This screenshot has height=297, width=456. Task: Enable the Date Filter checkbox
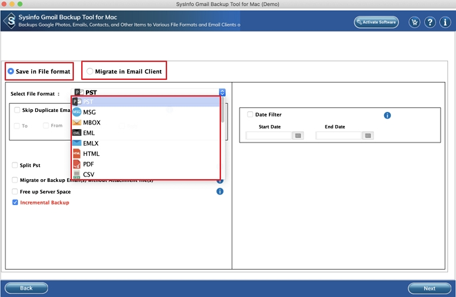point(250,115)
